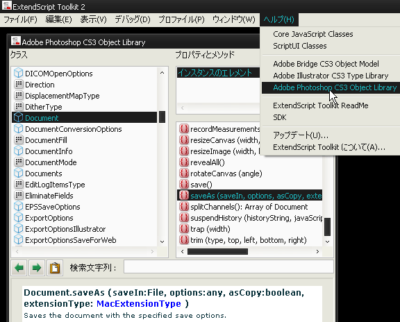
Task: Select the save() method row
Action: 249,185
